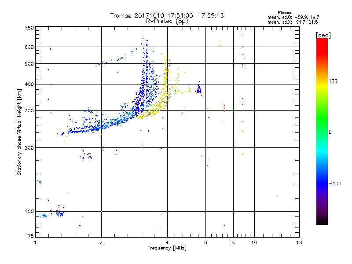This screenshot has height=264, width=352.
Task: Click y-axis tick label '750'
Action: (29, 28)
